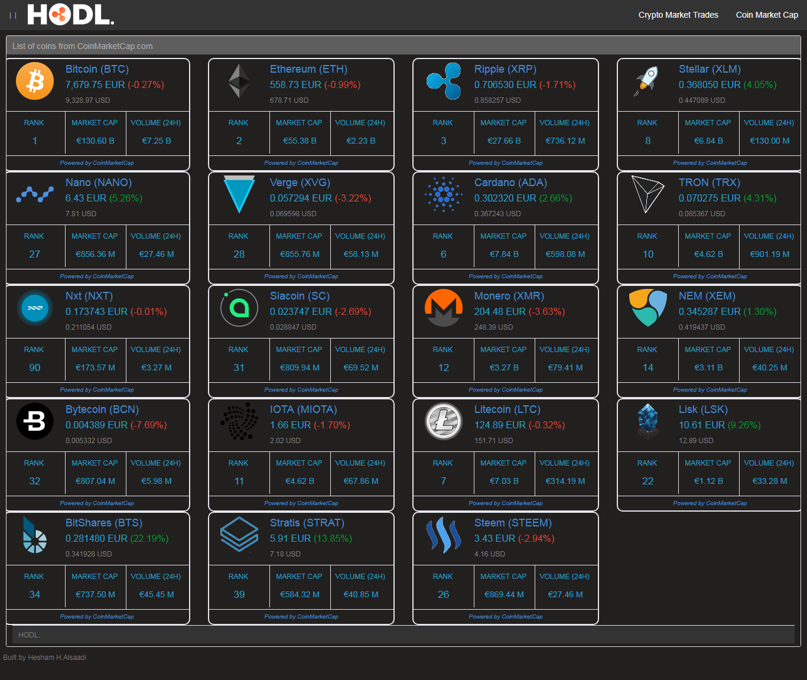Open the Verge (XVG) title link
The width and height of the screenshot is (807, 680).
tap(300, 183)
